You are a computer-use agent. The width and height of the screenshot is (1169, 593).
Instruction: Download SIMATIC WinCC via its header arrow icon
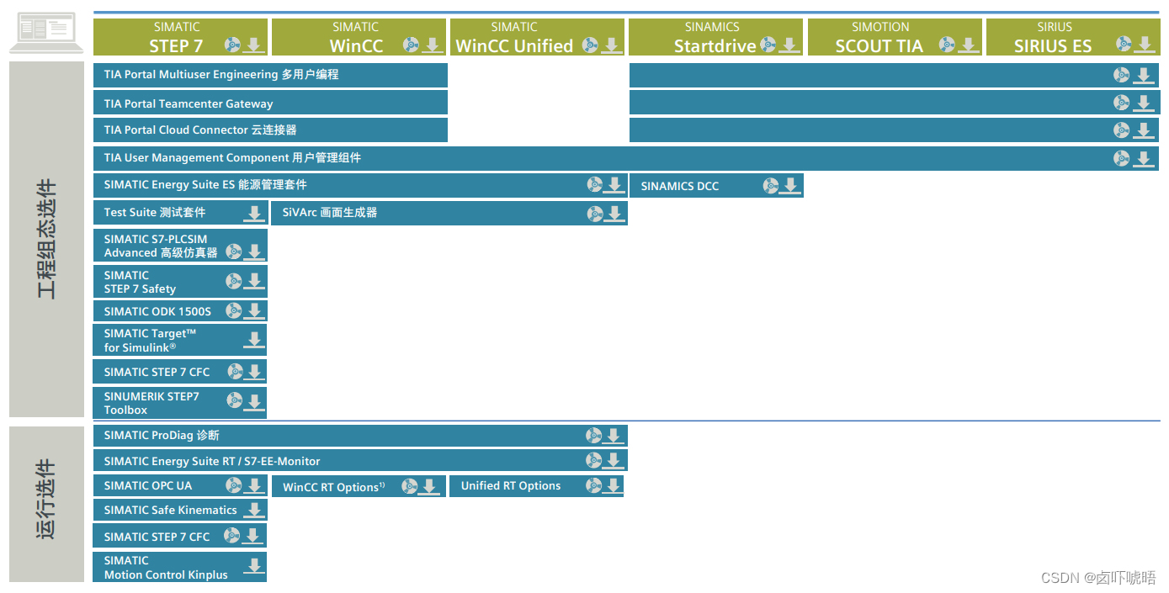click(x=433, y=45)
